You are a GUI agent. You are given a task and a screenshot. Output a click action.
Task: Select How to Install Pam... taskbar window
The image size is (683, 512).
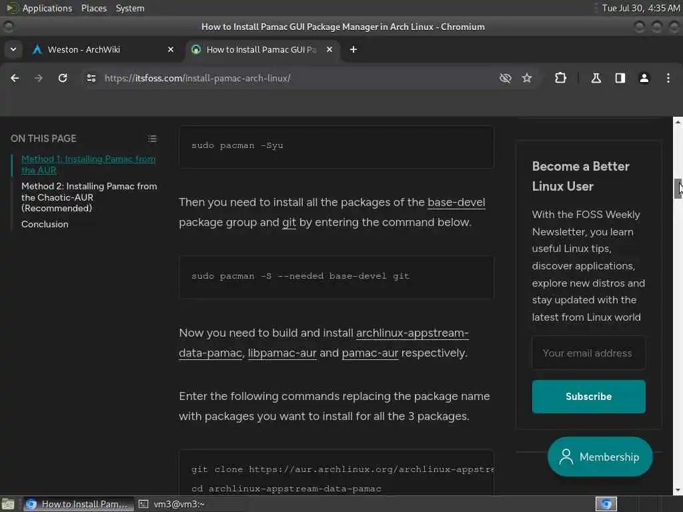pos(79,504)
